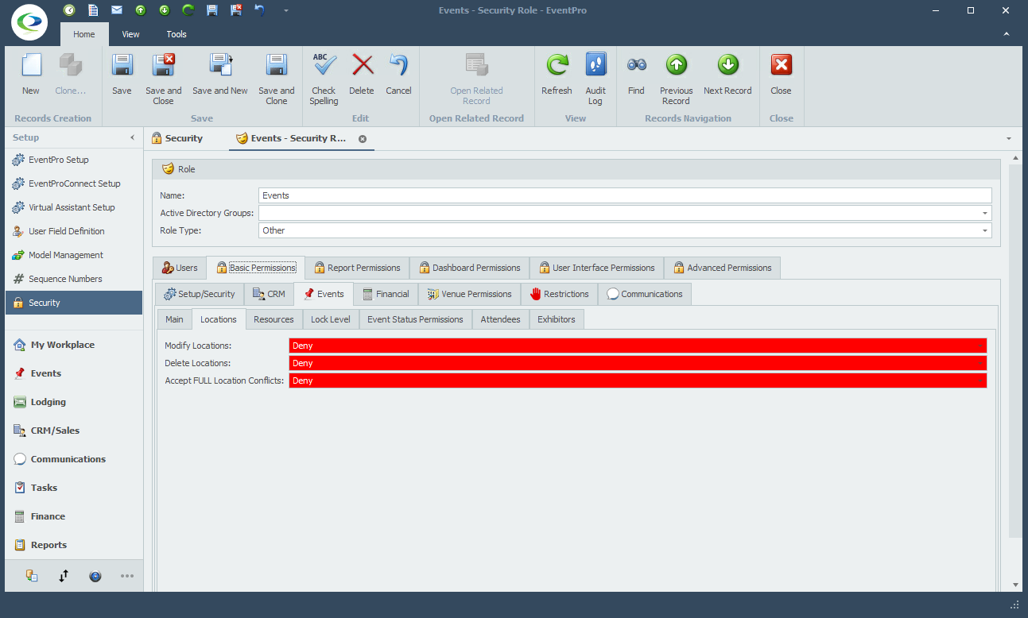This screenshot has width=1028, height=618.
Task: Click the blue compass icon below navigation pane
Action: pyautogui.click(x=95, y=576)
